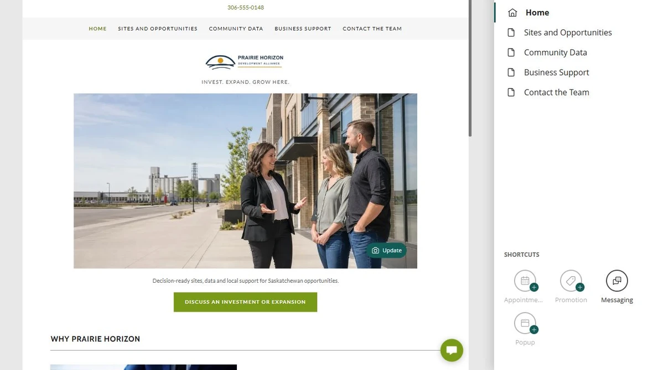Click the WHY PRAIRIE HORIZON heading
This screenshot has height=370, width=664.
pyautogui.click(x=95, y=339)
